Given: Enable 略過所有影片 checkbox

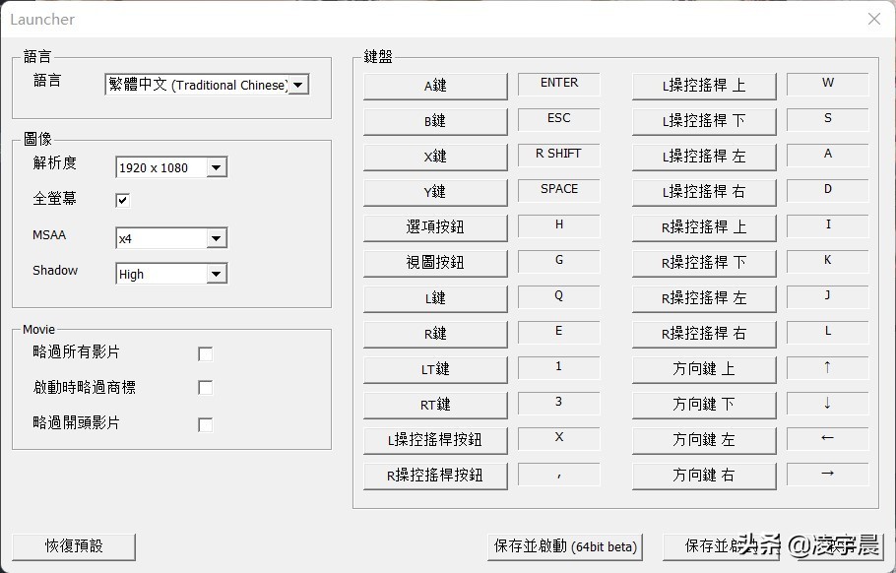Looking at the screenshot, I should [x=205, y=353].
